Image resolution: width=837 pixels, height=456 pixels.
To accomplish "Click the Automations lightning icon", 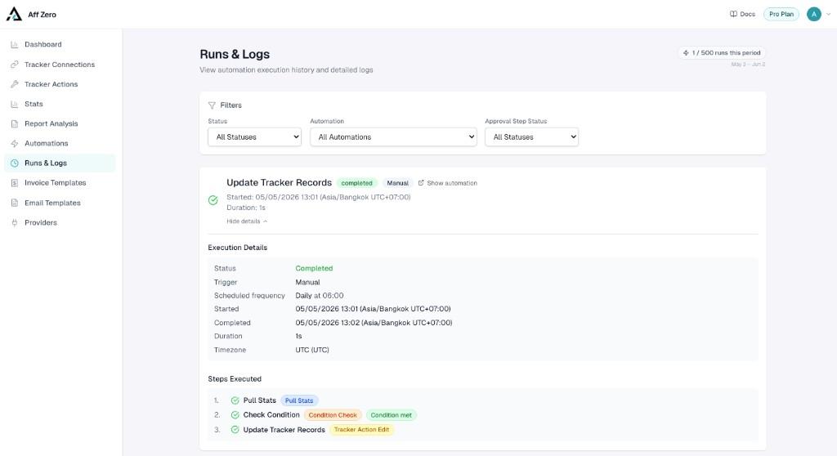I will pyautogui.click(x=15, y=144).
